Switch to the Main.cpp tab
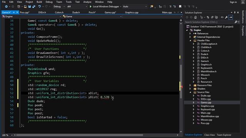The width and height of the screenshot is (246, 138). pyautogui.click(x=167, y=12)
